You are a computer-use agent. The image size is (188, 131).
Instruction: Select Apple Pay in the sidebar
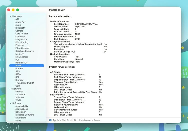point(20,22)
